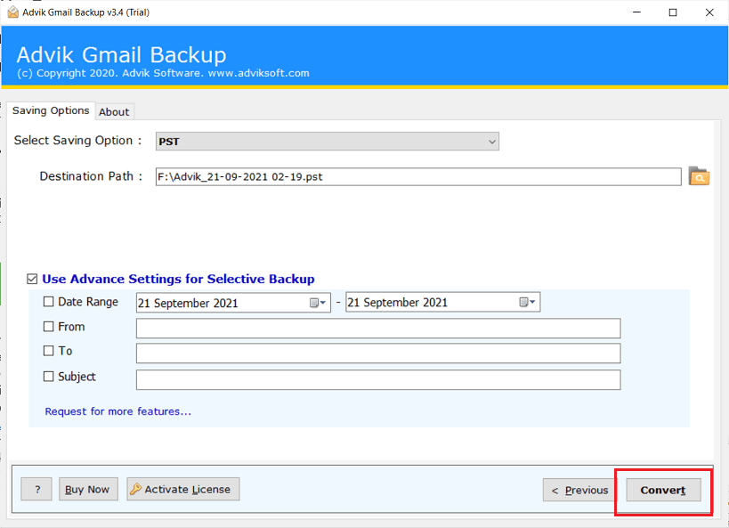Switch to the About tab
Screen dimensions: 729x528
point(114,112)
